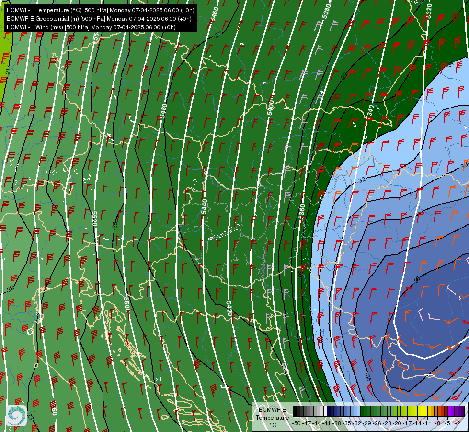Click the legend title ECMWF-E Temperature °C
The width and height of the screenshot is (469, 432).
coord(272,417)
